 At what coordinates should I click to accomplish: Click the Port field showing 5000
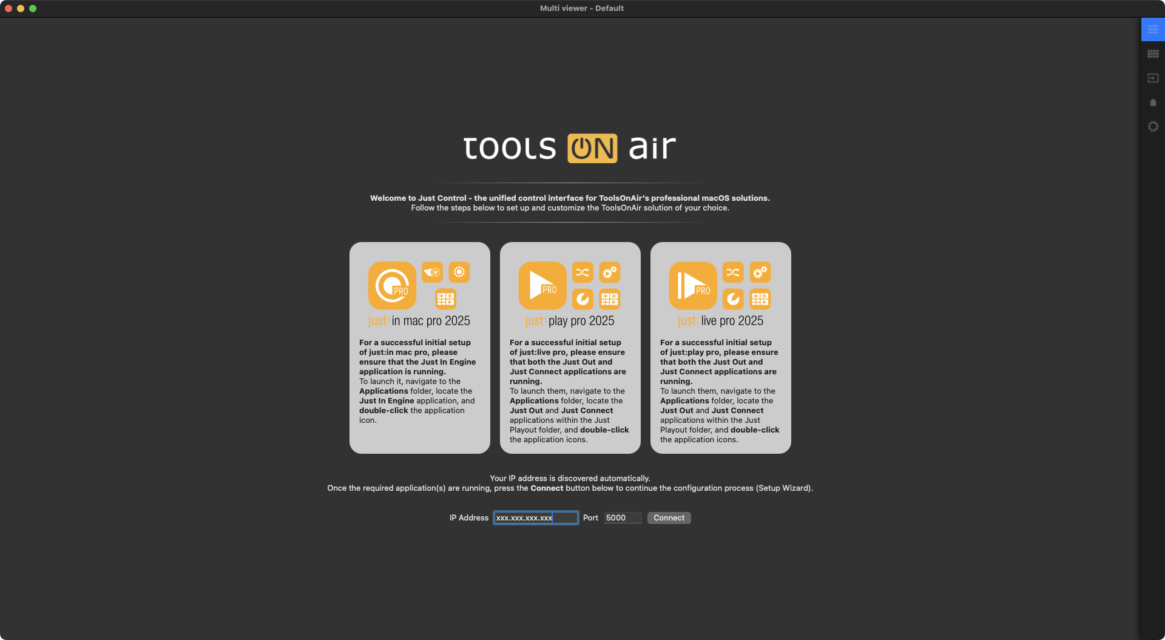click(623, 518)
